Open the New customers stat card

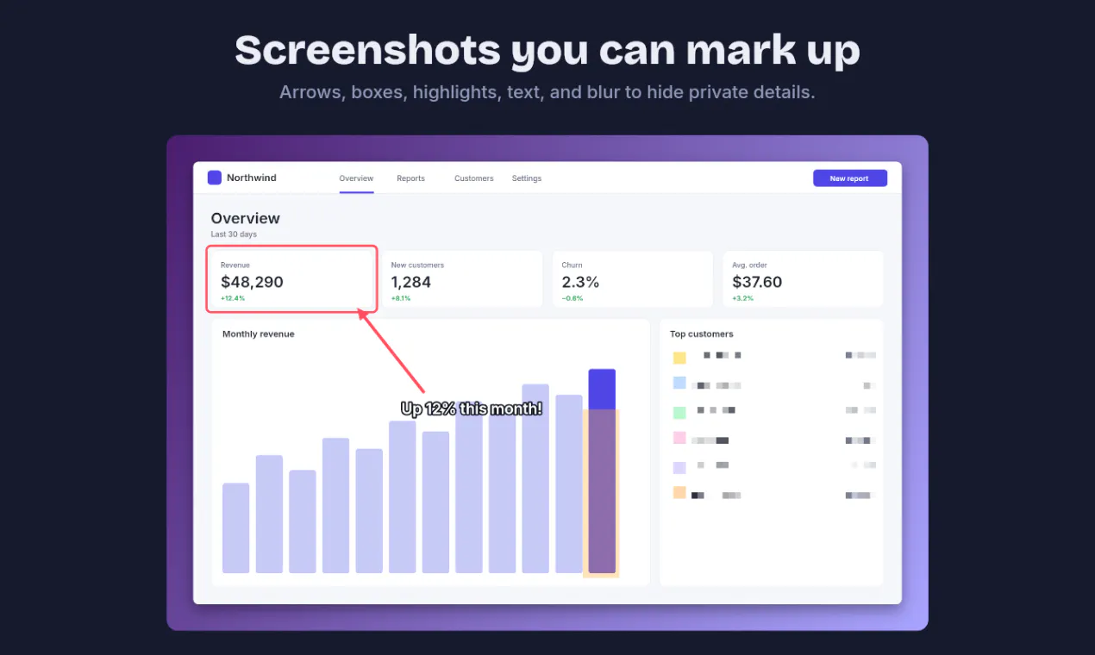[462, 278]
